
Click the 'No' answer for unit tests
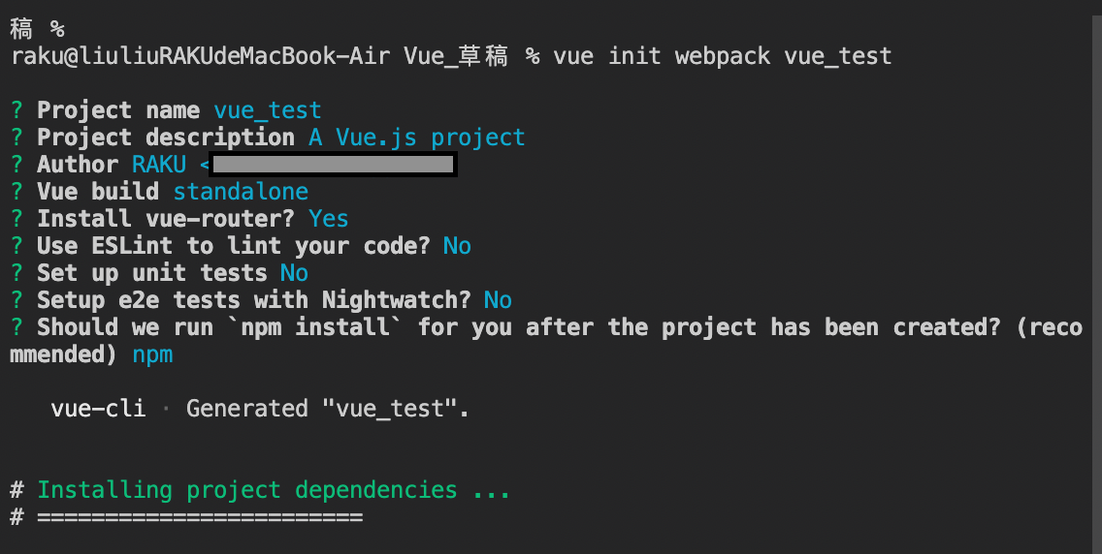294,273
